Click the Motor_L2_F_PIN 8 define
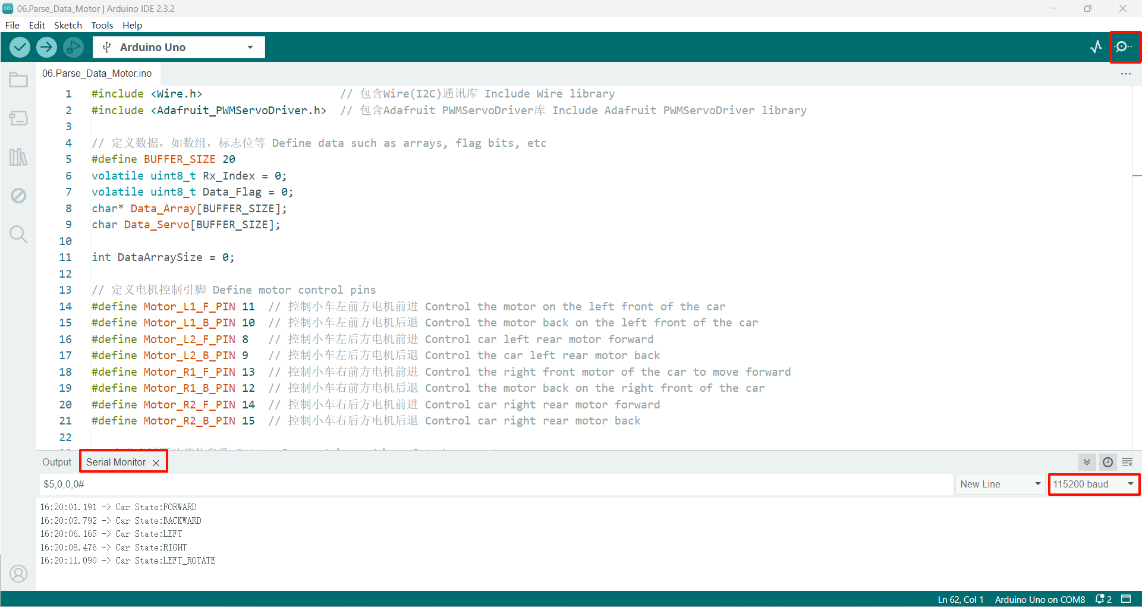Viewport: 1142px width, 607px height. click(x=170, y=339)
